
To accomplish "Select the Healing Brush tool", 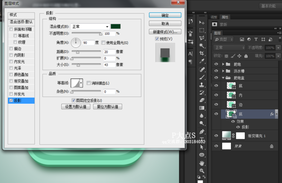I will [202, 69].
